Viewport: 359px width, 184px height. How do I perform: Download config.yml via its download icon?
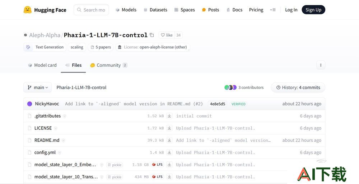coord(169,152)
